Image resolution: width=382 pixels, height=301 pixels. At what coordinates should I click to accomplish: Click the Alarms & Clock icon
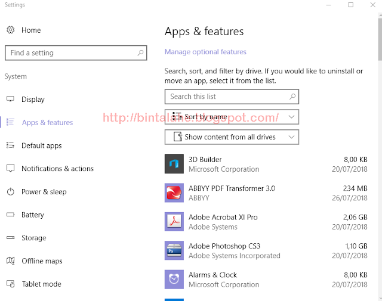pos(174,279)
